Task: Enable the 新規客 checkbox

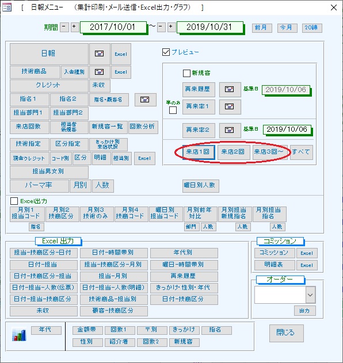Action: 186,73
